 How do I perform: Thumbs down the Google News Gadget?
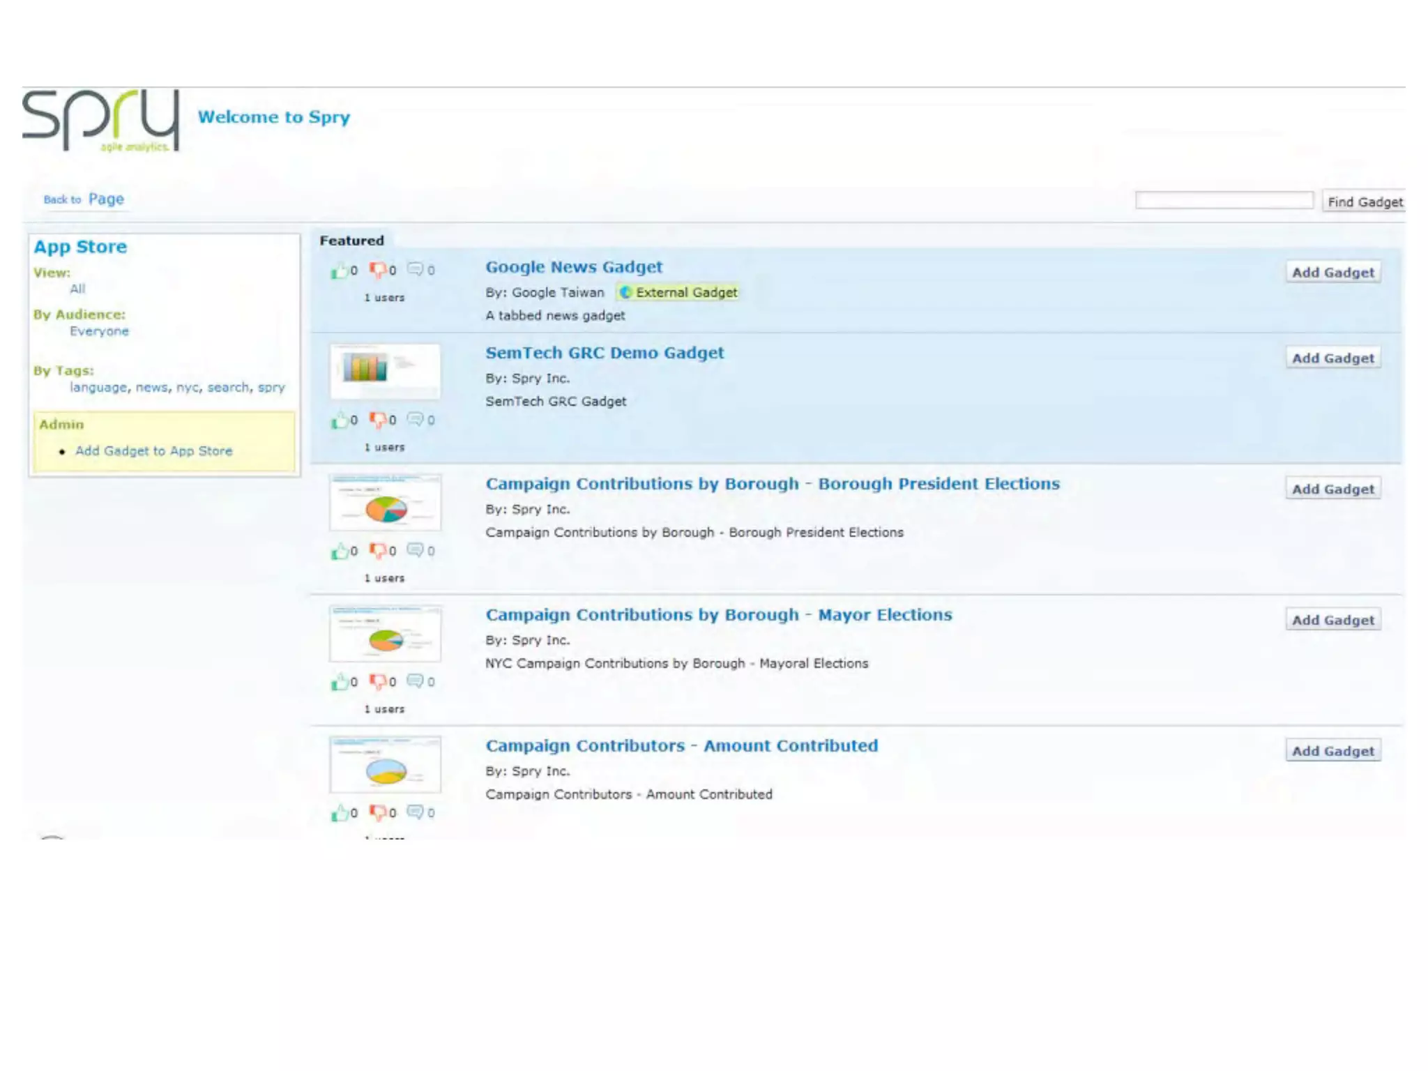pos(378,271)
